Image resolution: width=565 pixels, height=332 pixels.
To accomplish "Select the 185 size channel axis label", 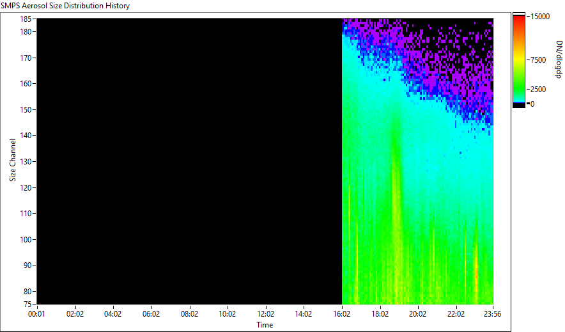I will [25, 19].
